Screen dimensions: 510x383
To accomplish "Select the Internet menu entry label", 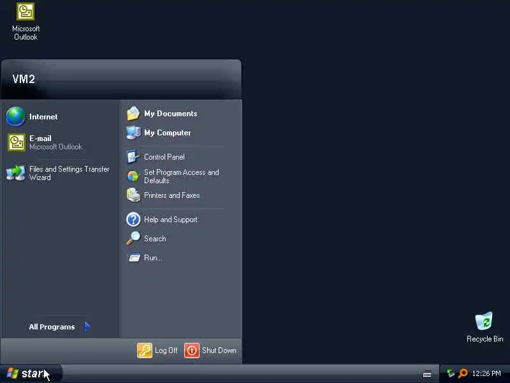I will [43, 117].
